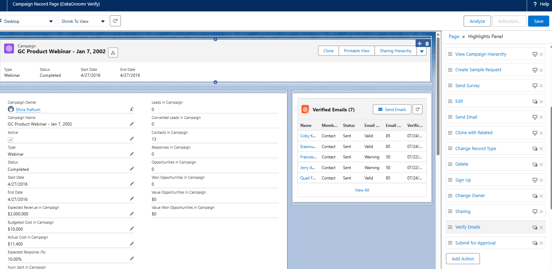The height and width of the screenshot is (269, 552).
Task: Open the Shrink To View zoom dropdown
Action: (84, 21)
